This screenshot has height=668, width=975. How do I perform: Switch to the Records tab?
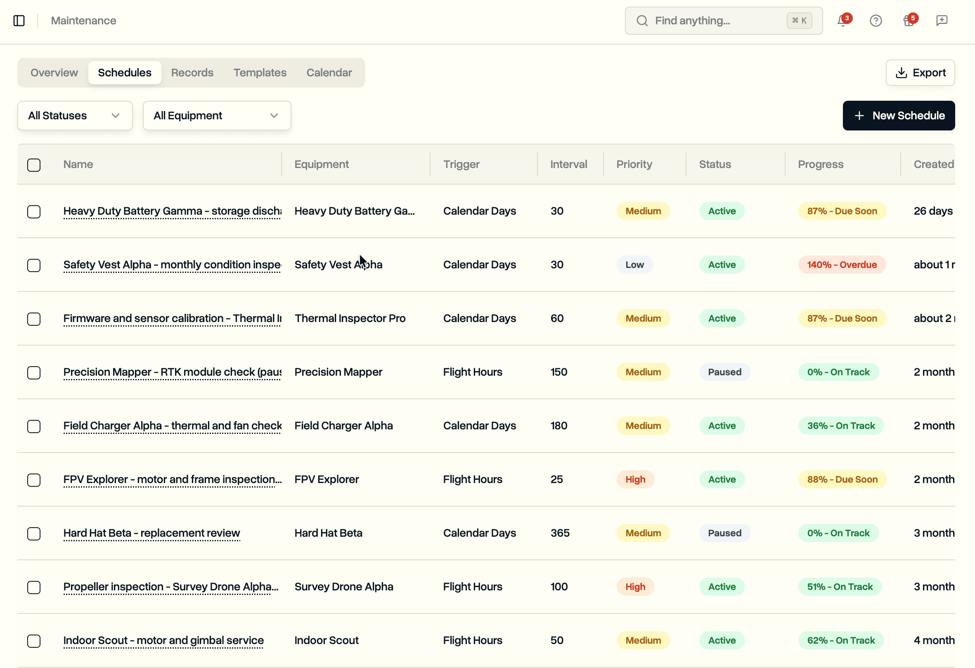192,73
